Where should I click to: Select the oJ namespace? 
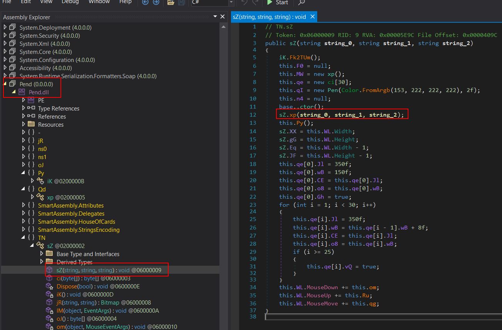(41, 165)
